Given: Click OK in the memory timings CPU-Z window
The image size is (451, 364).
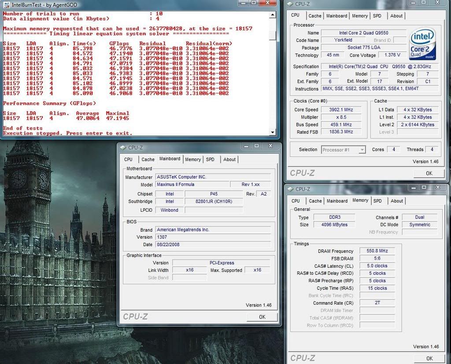Looking at the screenshot, I should 429,359.
